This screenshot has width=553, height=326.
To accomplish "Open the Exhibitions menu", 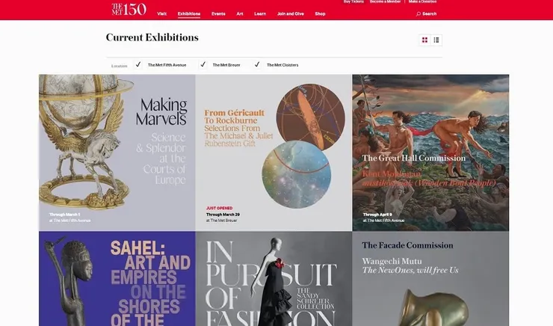I will (x=189, y=13).
